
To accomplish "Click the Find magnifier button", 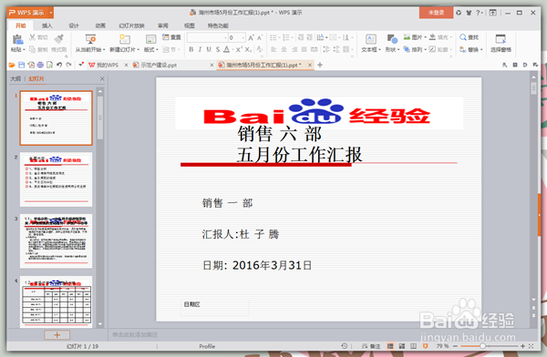I will [470, 37].
